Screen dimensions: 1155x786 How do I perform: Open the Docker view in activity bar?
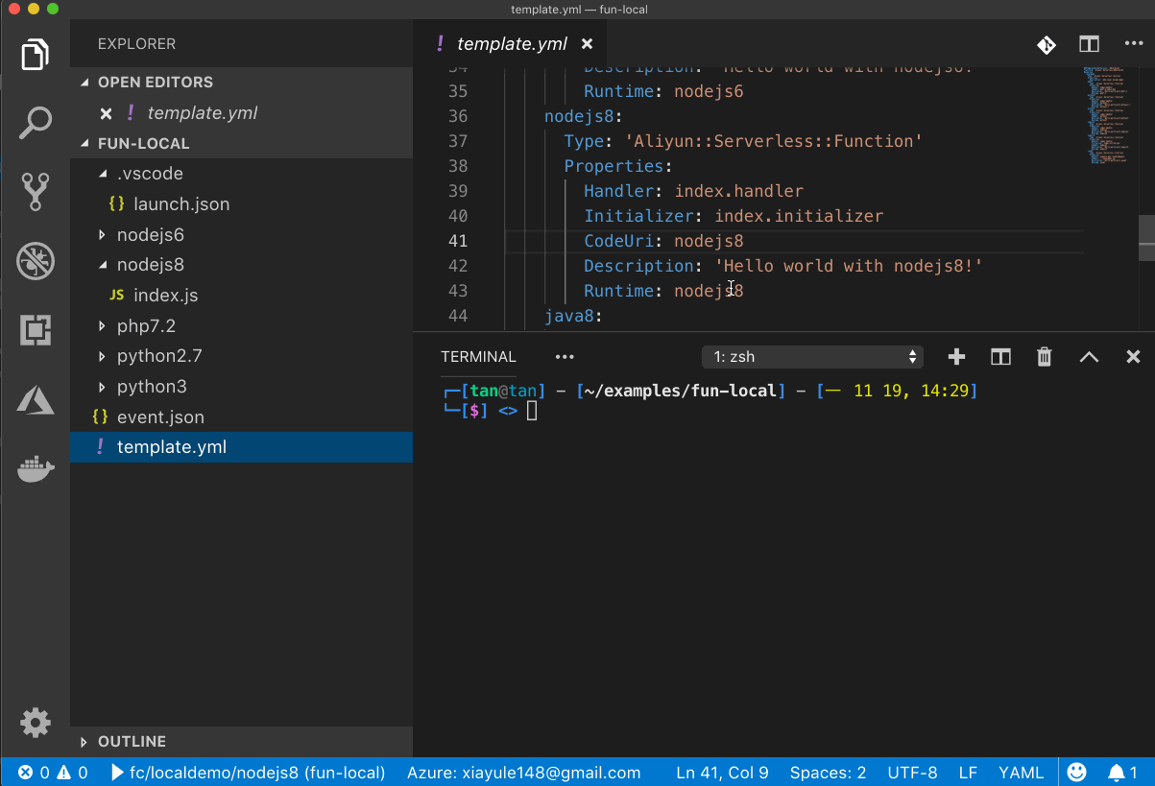(x=36, y=469)
